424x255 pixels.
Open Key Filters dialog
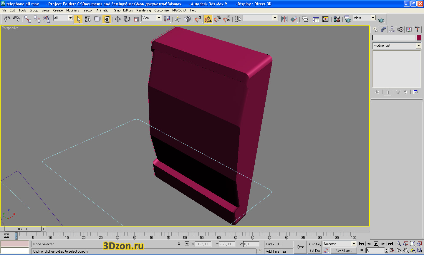click(344, 251)
